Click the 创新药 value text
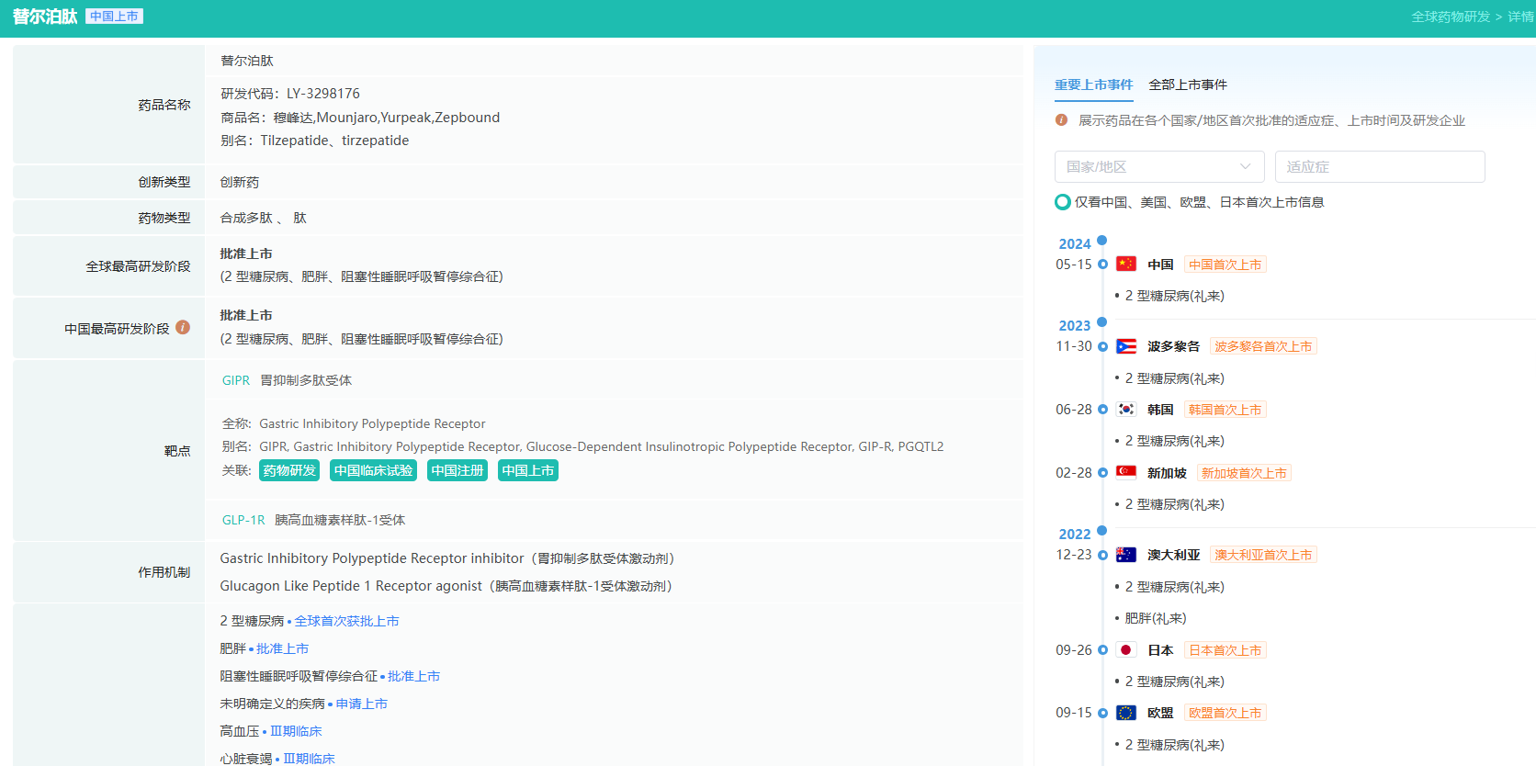The height and width of the screenshot is (766, 1536). 240,182
